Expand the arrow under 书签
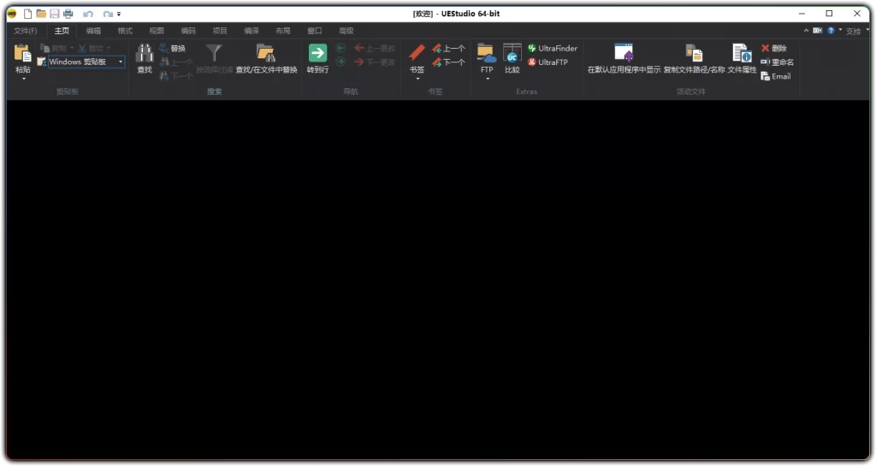The width and height of the screenshot is (876, 466). (x=417, y=79)
